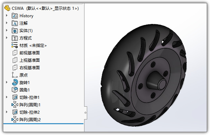Expand the 方程式 node arrow
This screenshot has width=210, height=135.
7,38
